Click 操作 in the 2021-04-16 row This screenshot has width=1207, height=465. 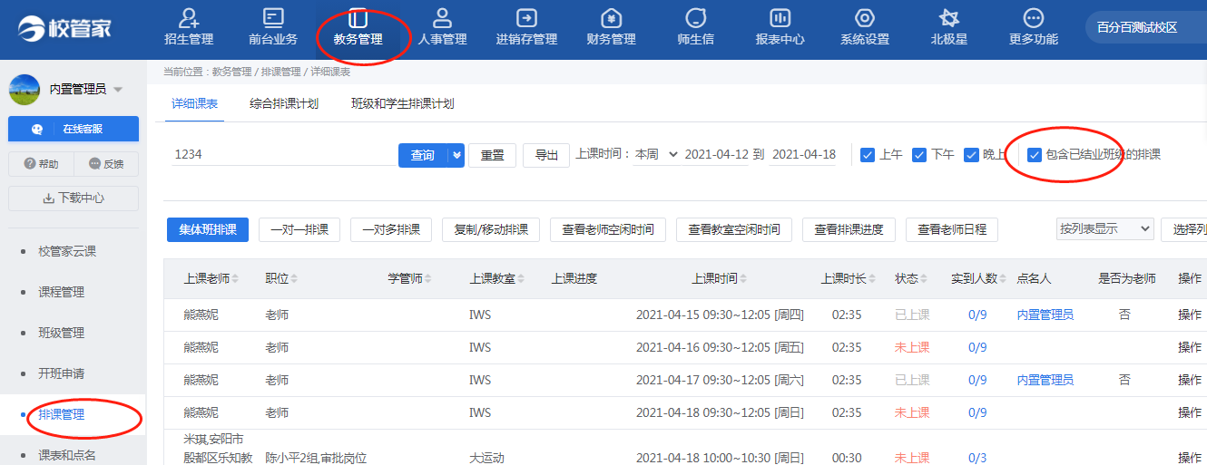pyautogui.click(x=1190, y=347)
